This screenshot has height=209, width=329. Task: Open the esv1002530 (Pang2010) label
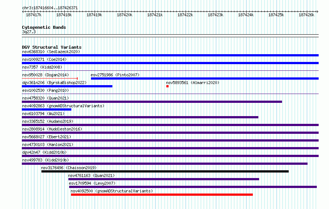point(45,90)
